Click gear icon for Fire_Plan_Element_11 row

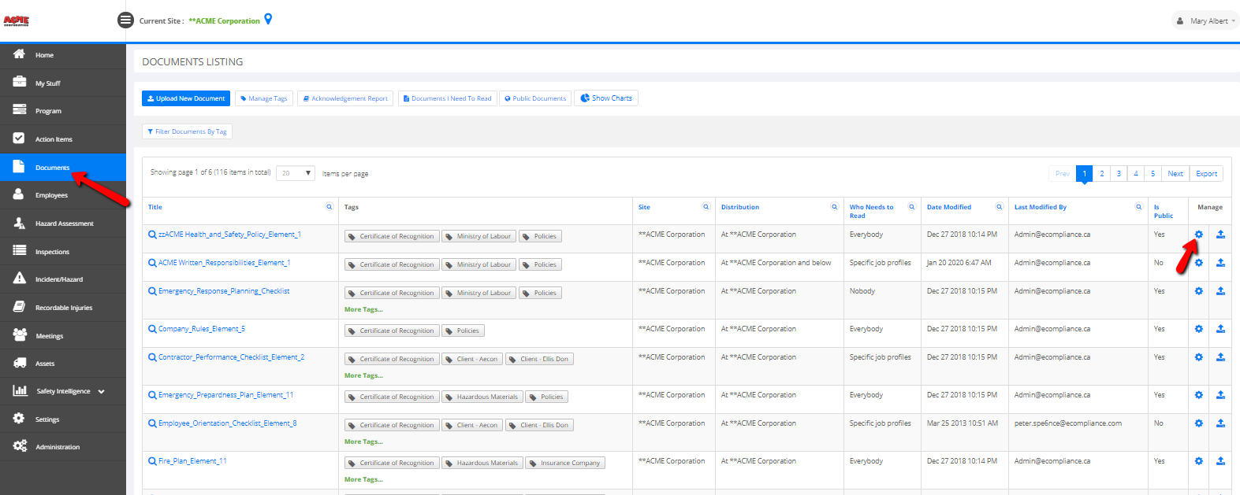tap(1199, 461)
